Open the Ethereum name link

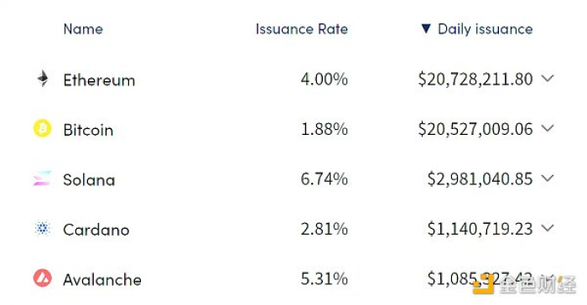coord(99,80)
